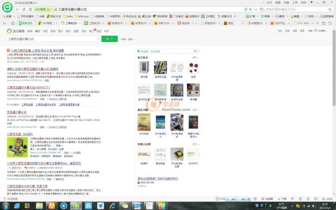Expand the bookmarks bar overflow chevron
Viewport: 336px width, 210px height.
[235, 16]
